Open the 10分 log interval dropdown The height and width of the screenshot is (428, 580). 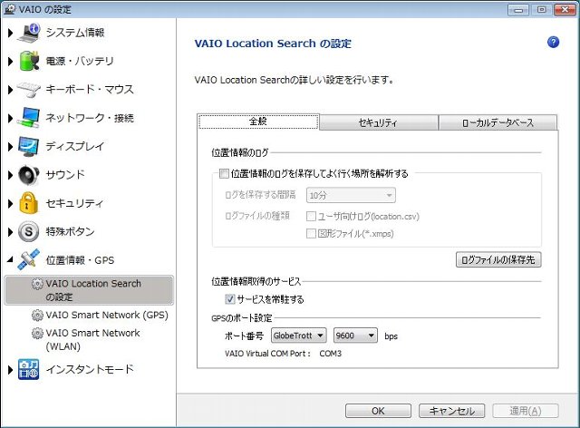(x=351, y=195)
